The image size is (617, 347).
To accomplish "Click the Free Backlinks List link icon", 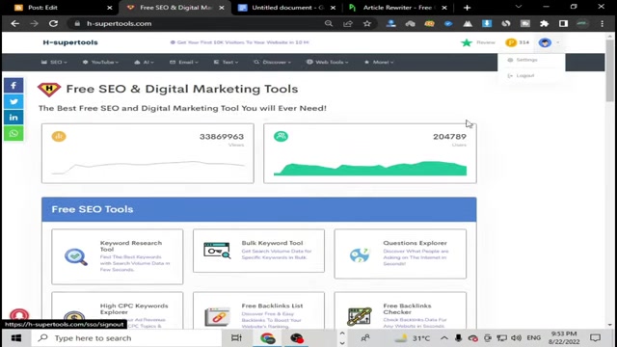I will tap(217, 317).
